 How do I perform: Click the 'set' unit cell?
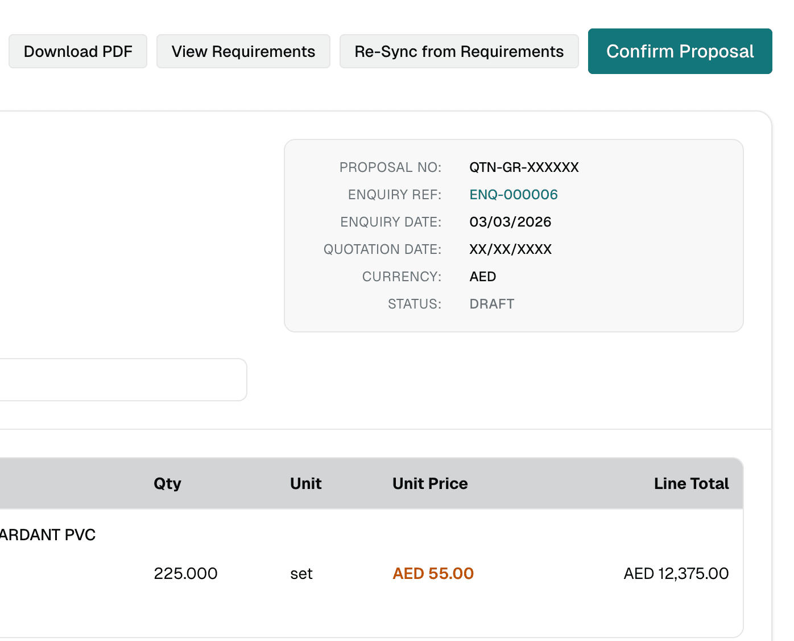301,574
